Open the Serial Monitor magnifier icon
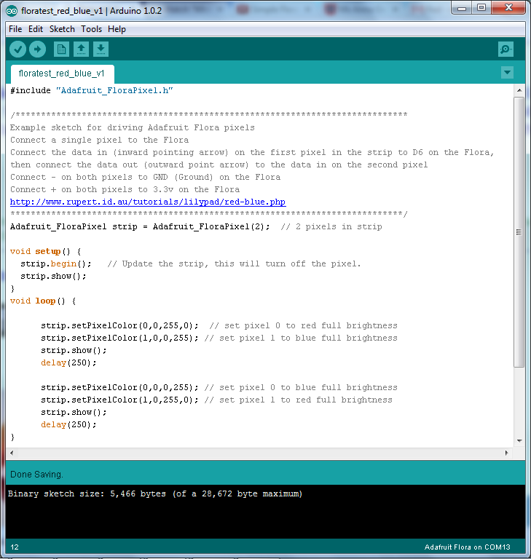This screenshot has width=531, height=559. (x=506, y=49)
